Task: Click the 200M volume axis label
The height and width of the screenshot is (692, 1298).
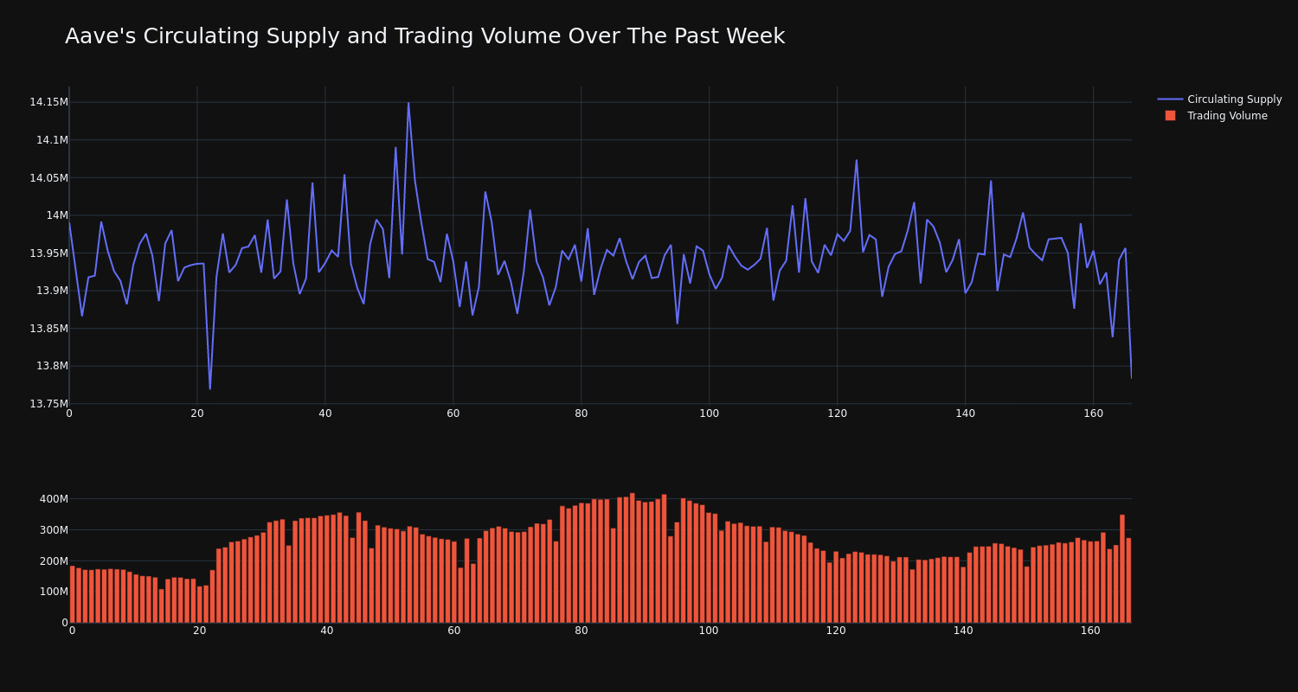Action: pos(53,561)
